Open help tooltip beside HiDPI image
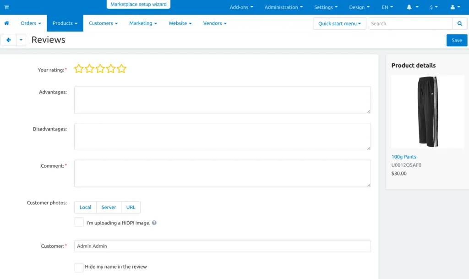This screenshot has height=279, width=469. [x=154, y=223]
